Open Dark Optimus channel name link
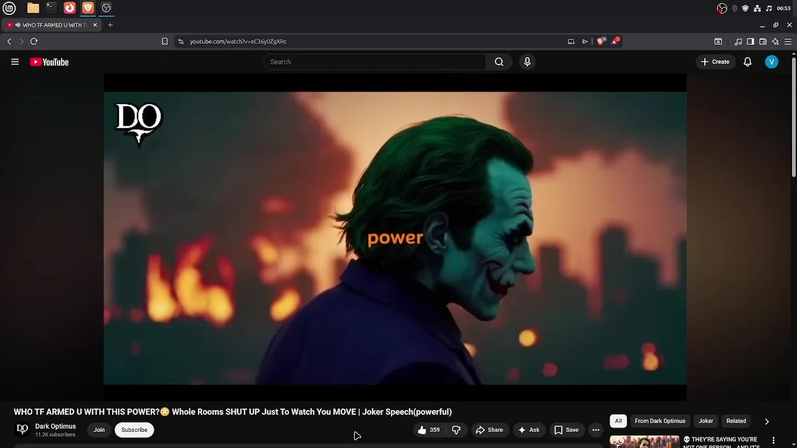Screen dimensions: 797x448 pyautogui.click(x=55, y=426)
